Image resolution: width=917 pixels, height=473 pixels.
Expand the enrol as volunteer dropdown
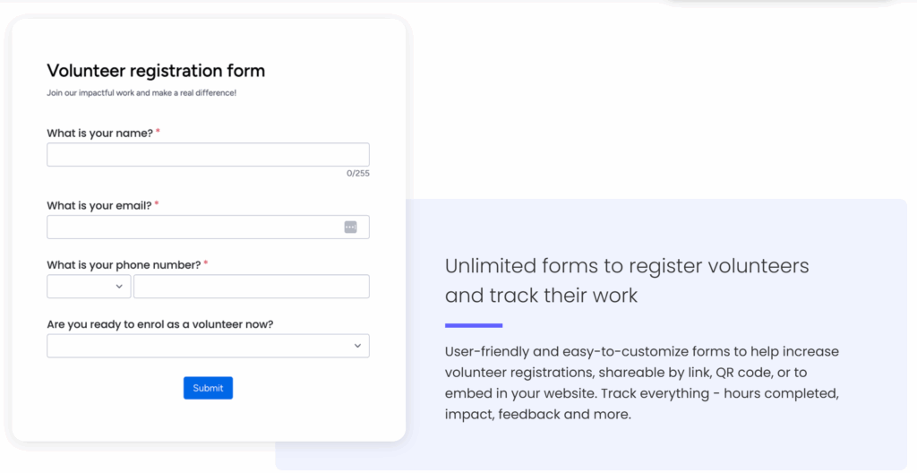click(208, 346)
